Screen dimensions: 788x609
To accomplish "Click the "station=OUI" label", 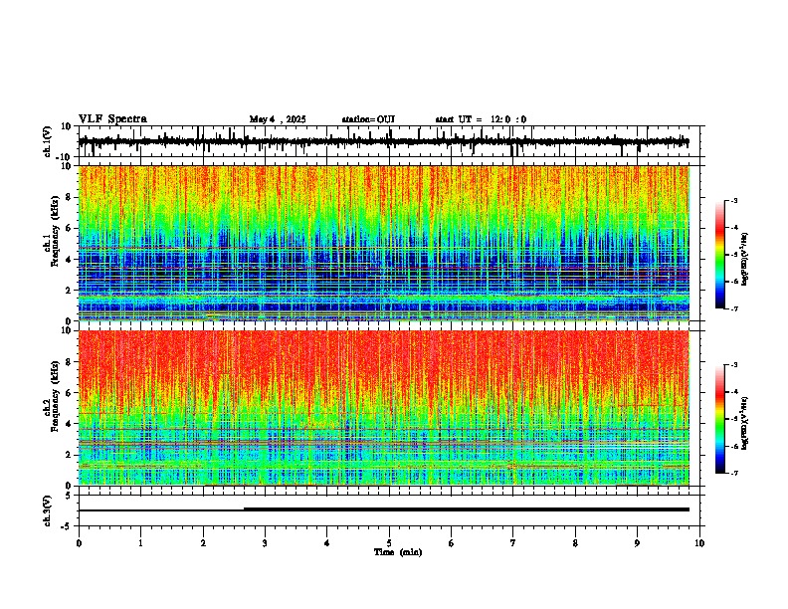I will (x=368, y=119).
